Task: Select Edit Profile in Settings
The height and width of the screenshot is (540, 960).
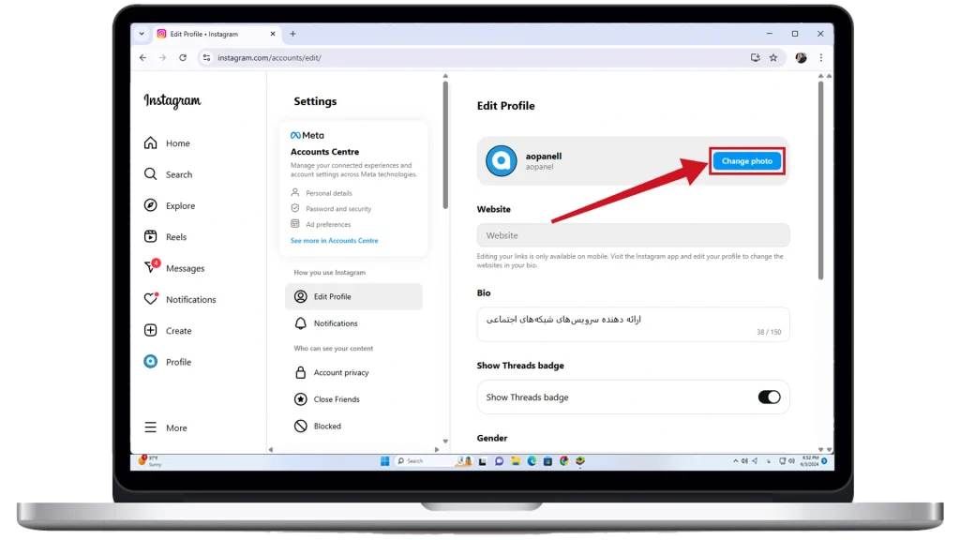Action: pyautogui.click(x=353, y=296)
